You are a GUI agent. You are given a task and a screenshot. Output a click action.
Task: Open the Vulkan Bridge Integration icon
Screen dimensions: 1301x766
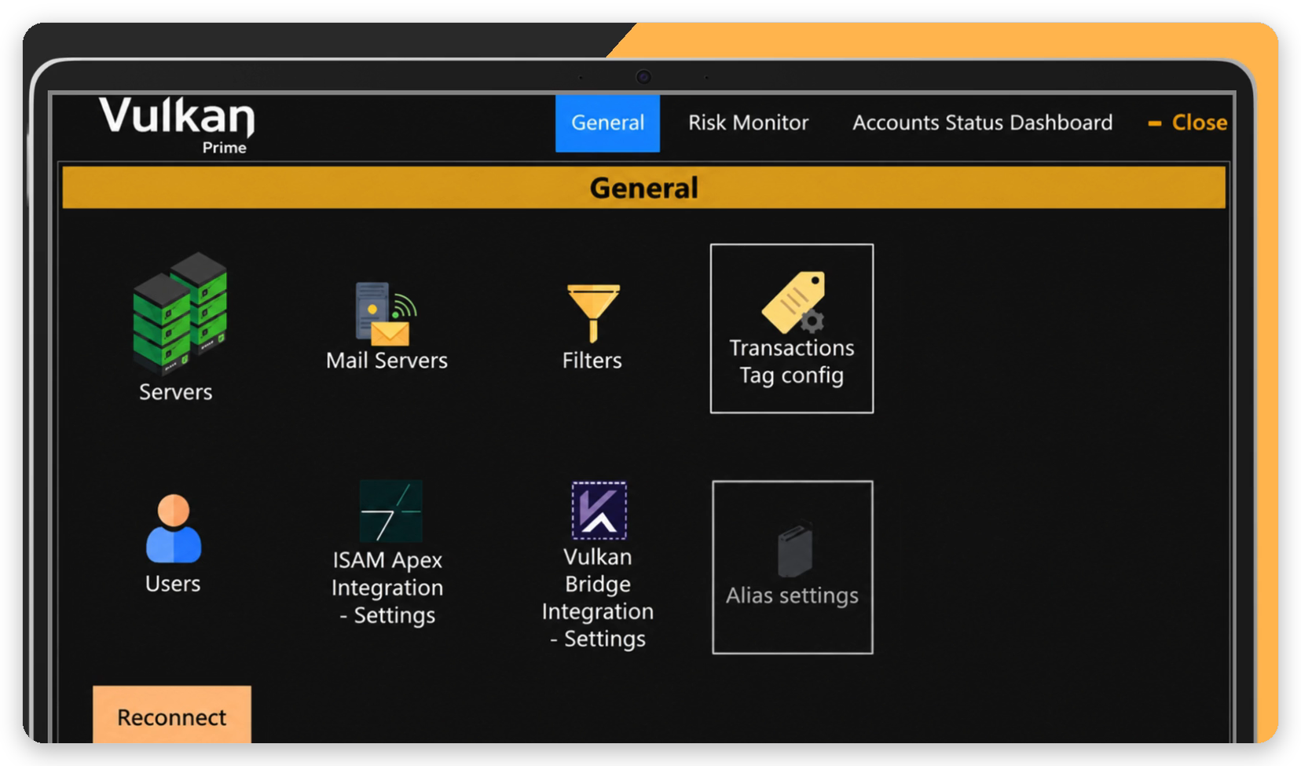click(x=599, y=511)
